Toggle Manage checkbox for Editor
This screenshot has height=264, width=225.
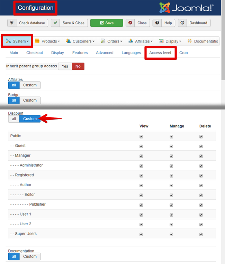pos(171,195)
